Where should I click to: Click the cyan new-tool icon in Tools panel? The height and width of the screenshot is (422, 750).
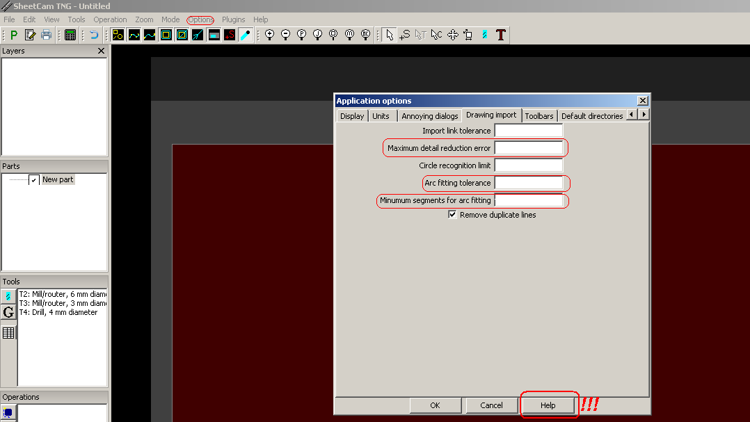pos(8,296)
